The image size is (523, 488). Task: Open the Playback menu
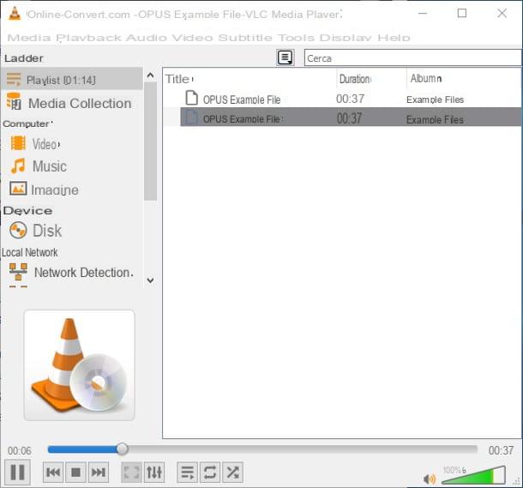tap(89, 38)
